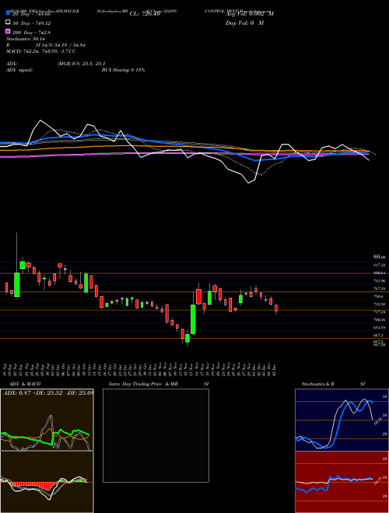Click the 'Stochastics & R' panel title
Viewport: 389px width, 513px height.
click(x=317, y=384)
